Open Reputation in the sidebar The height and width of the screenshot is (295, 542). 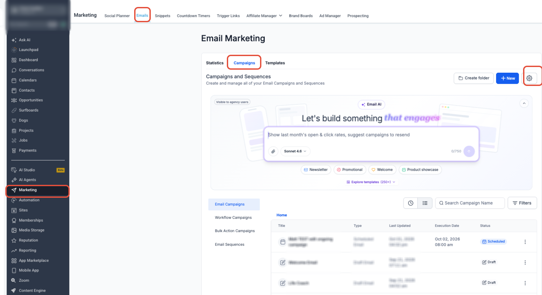click(x=29, y=240)
